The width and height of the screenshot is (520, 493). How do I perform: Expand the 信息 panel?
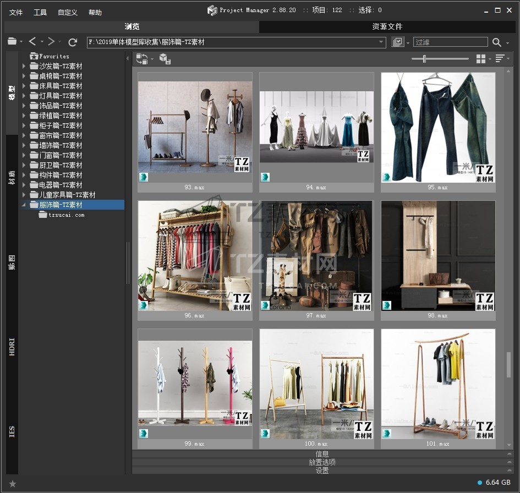322,454
